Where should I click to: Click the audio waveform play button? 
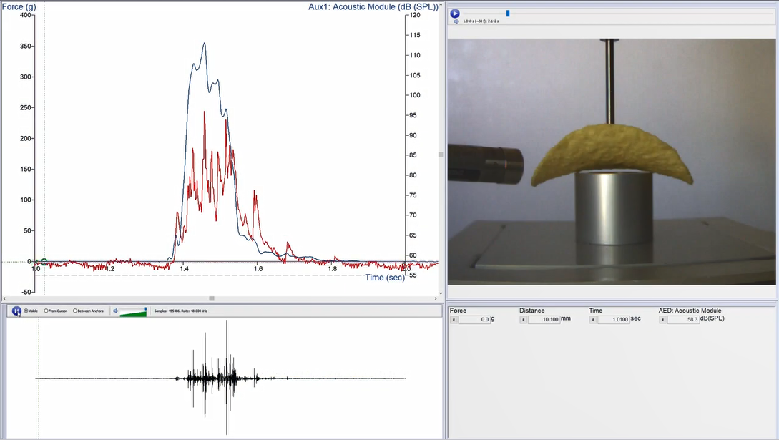[x=17, y=311]
